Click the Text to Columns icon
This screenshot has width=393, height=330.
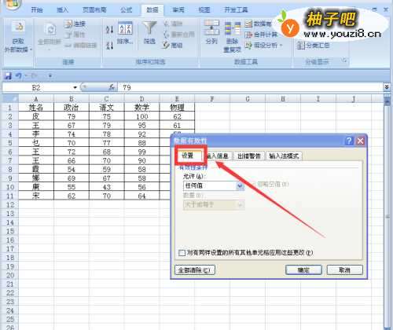point(211,27)
